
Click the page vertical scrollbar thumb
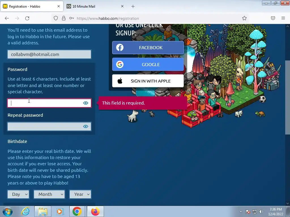[287, 97]
